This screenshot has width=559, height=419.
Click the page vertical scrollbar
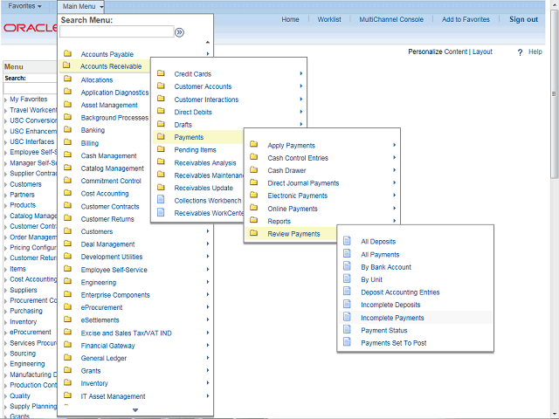tap(554, 175)
